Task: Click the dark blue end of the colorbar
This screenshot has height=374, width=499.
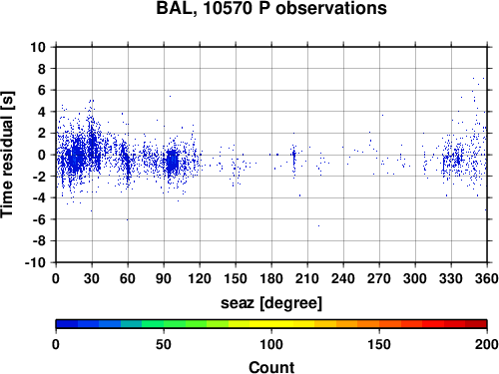Action: click(67, 324)
